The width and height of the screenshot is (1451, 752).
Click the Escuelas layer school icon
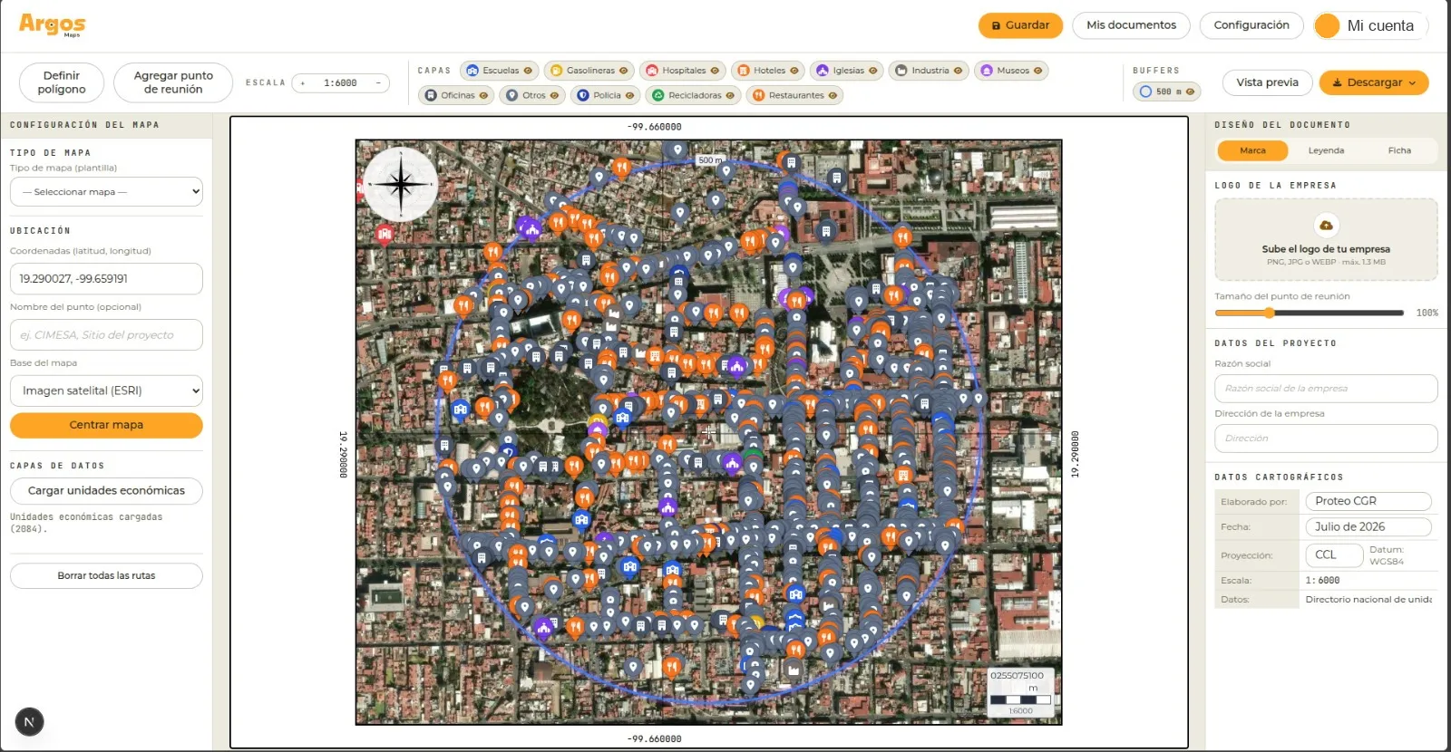472,71
